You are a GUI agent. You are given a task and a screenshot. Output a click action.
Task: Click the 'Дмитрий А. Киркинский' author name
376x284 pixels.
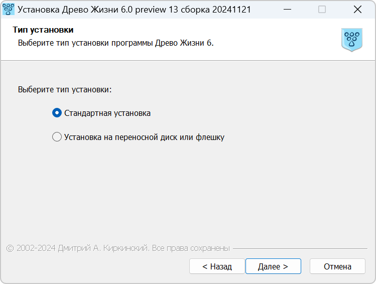point(102,248)
